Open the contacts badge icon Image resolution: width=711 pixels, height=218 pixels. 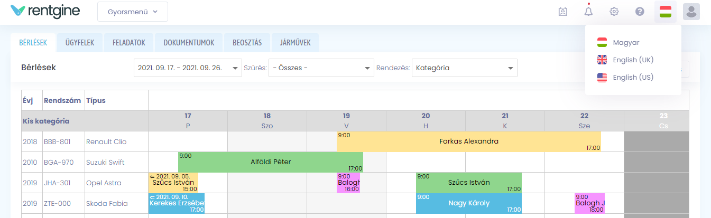pyautogui.click(x=562, y=11)
